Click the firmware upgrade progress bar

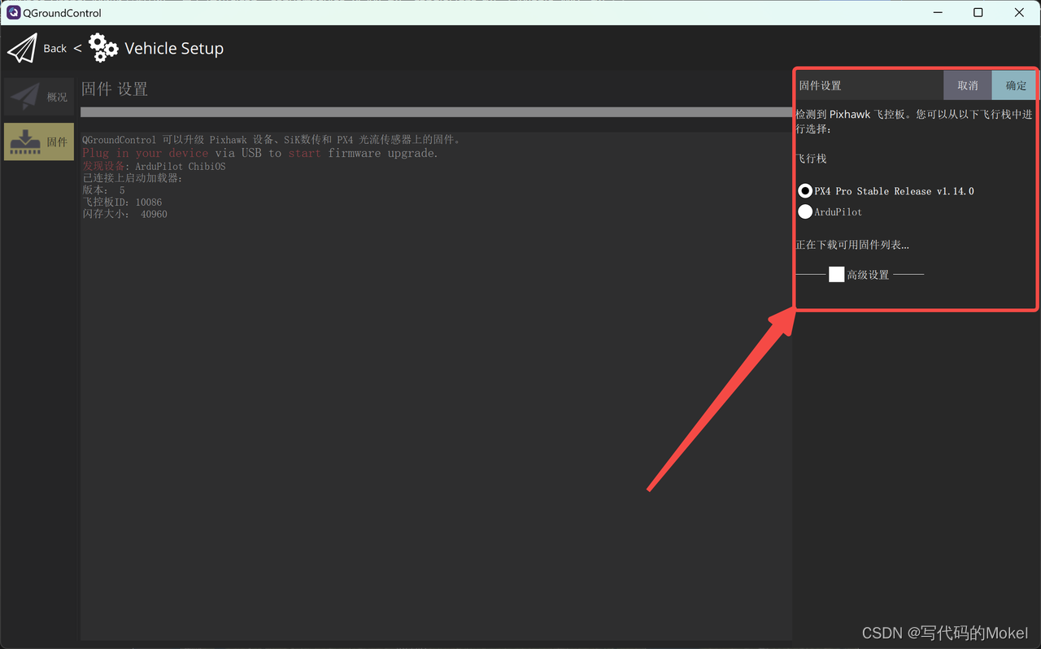coord(437,112)
